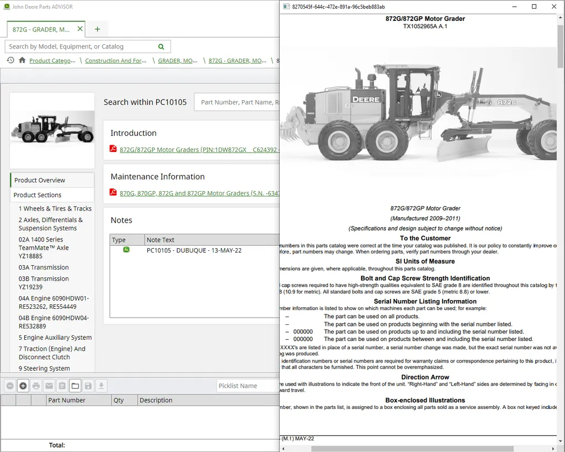
Task: Click the download picklist icon
Action: point(102,386)
